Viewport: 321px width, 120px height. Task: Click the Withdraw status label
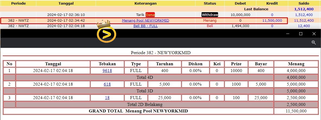tap(210, 15)
